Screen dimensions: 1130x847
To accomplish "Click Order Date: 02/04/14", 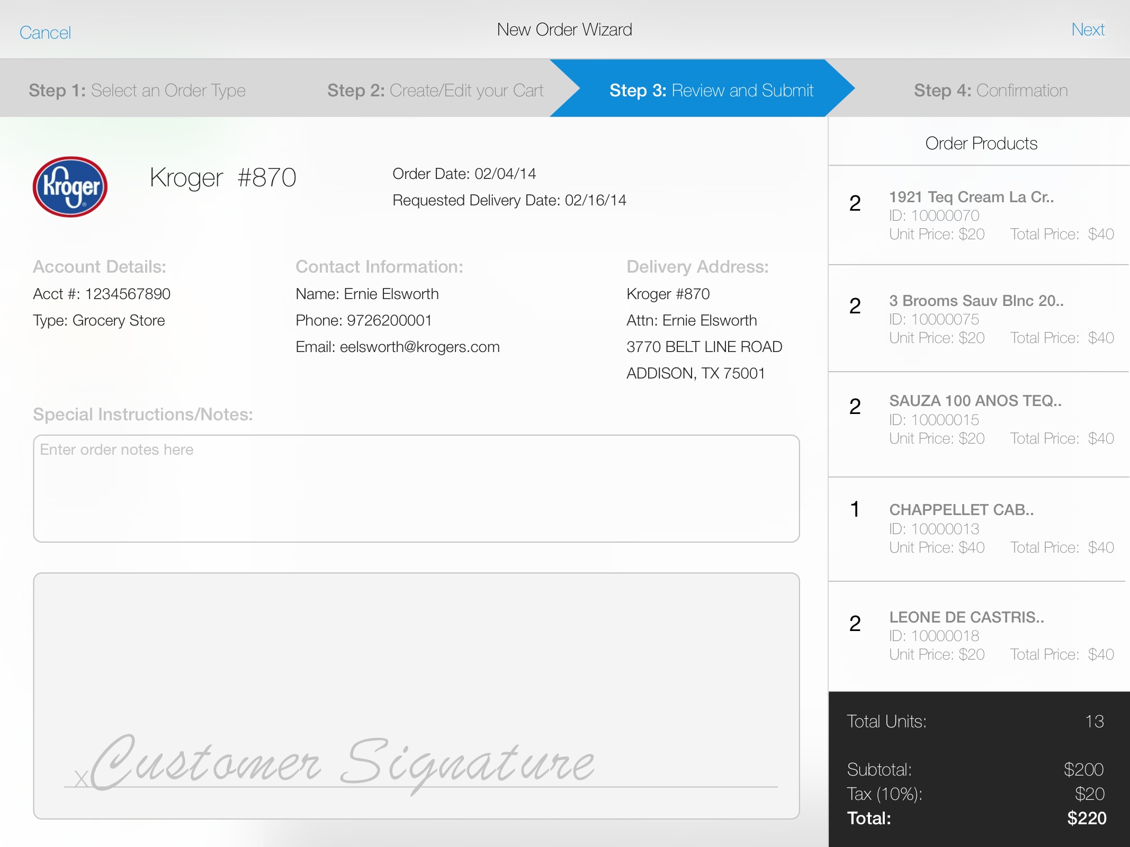I will pos(464,174).
